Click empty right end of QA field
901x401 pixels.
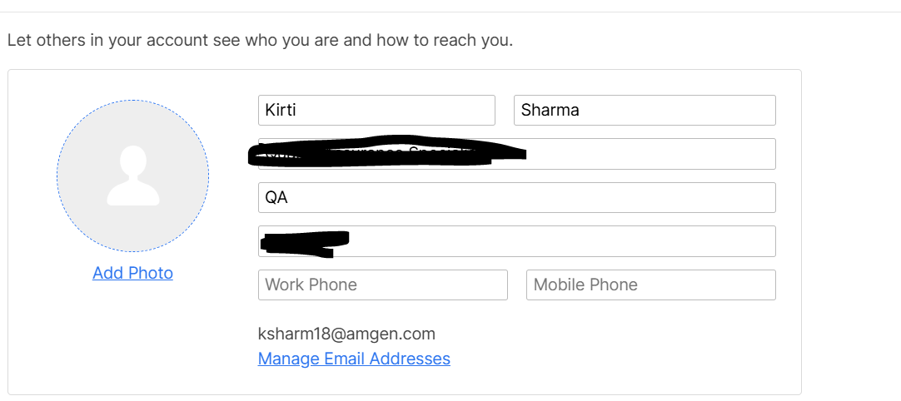689,198
